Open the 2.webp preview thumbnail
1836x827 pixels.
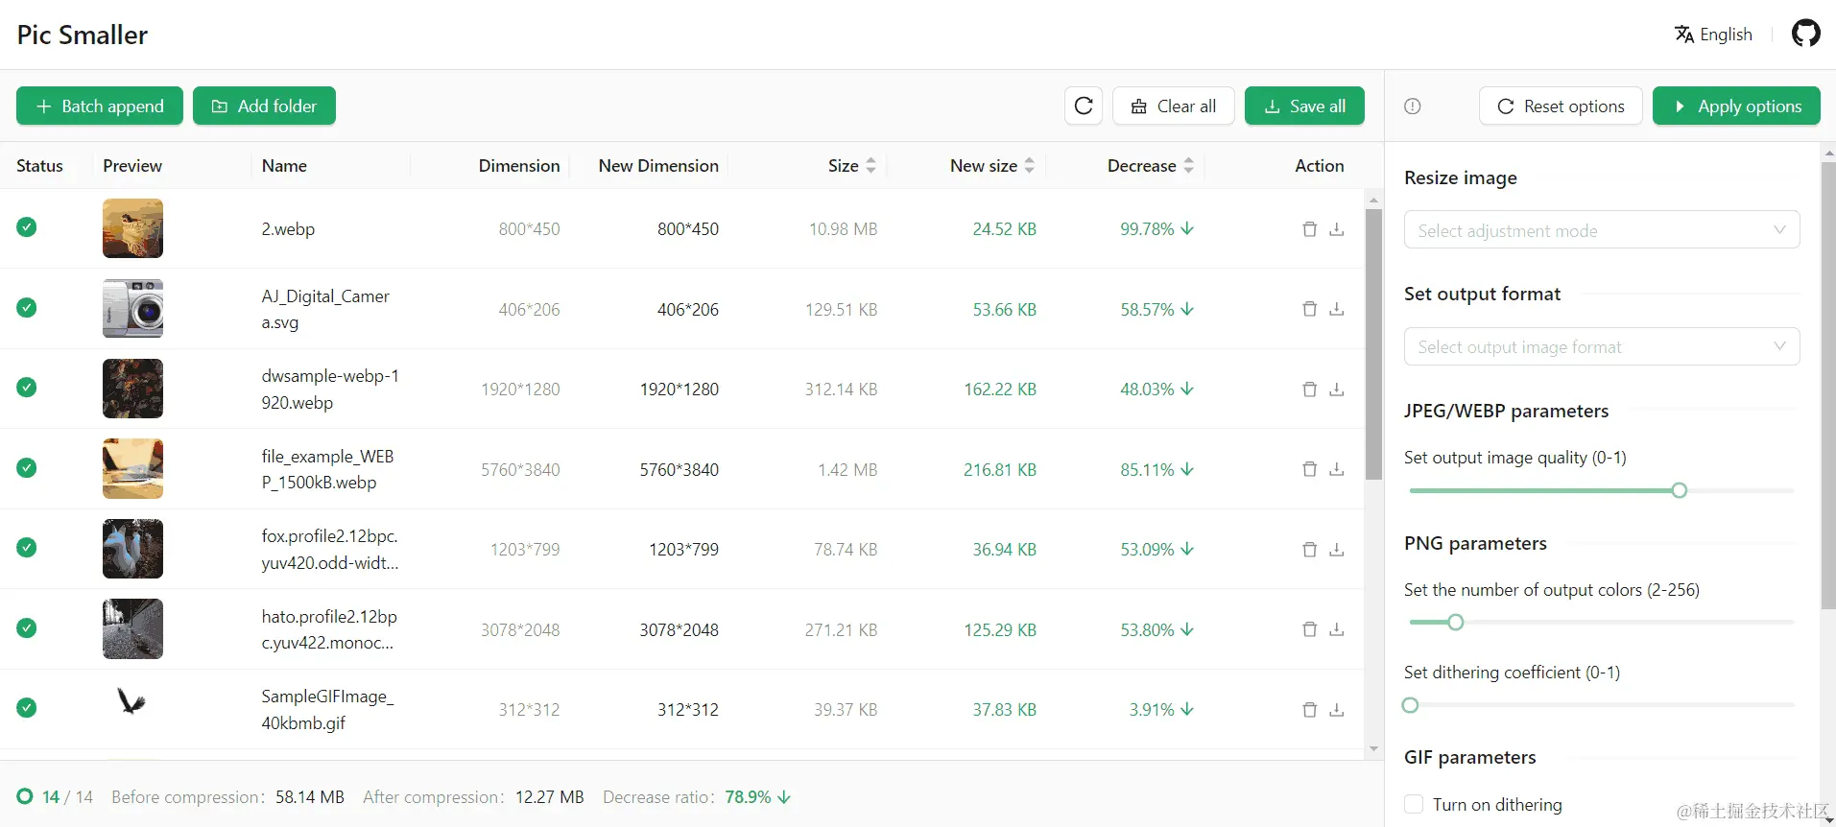tap(132, 228)
